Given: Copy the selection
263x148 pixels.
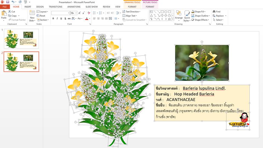Looking at the screenshot, I should [13, 16].
